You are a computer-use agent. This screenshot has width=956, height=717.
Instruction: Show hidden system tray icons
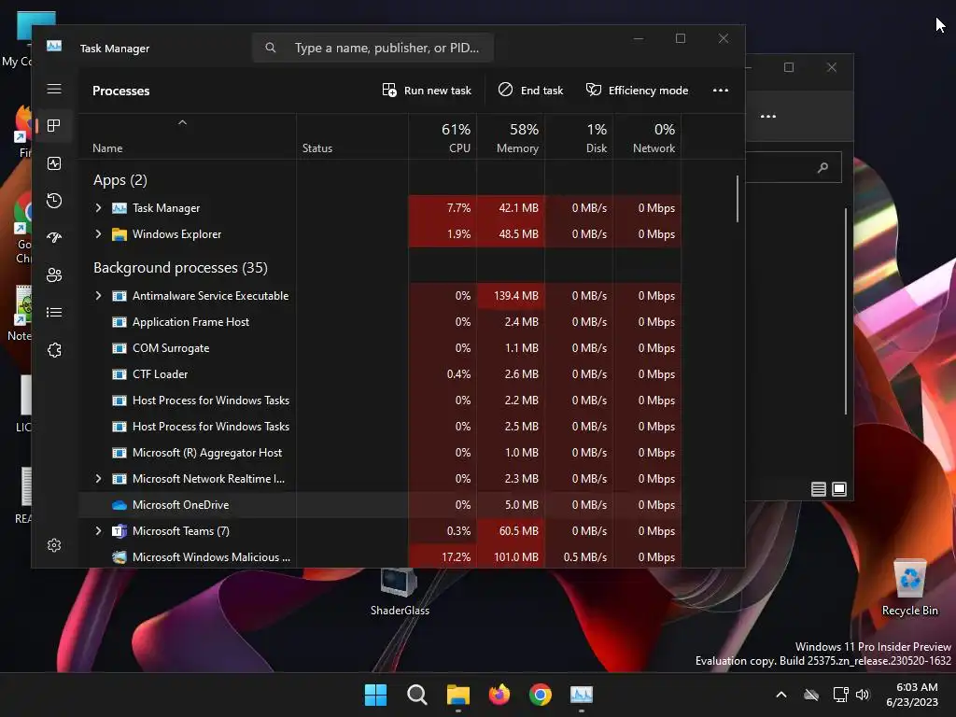point(781,695)
